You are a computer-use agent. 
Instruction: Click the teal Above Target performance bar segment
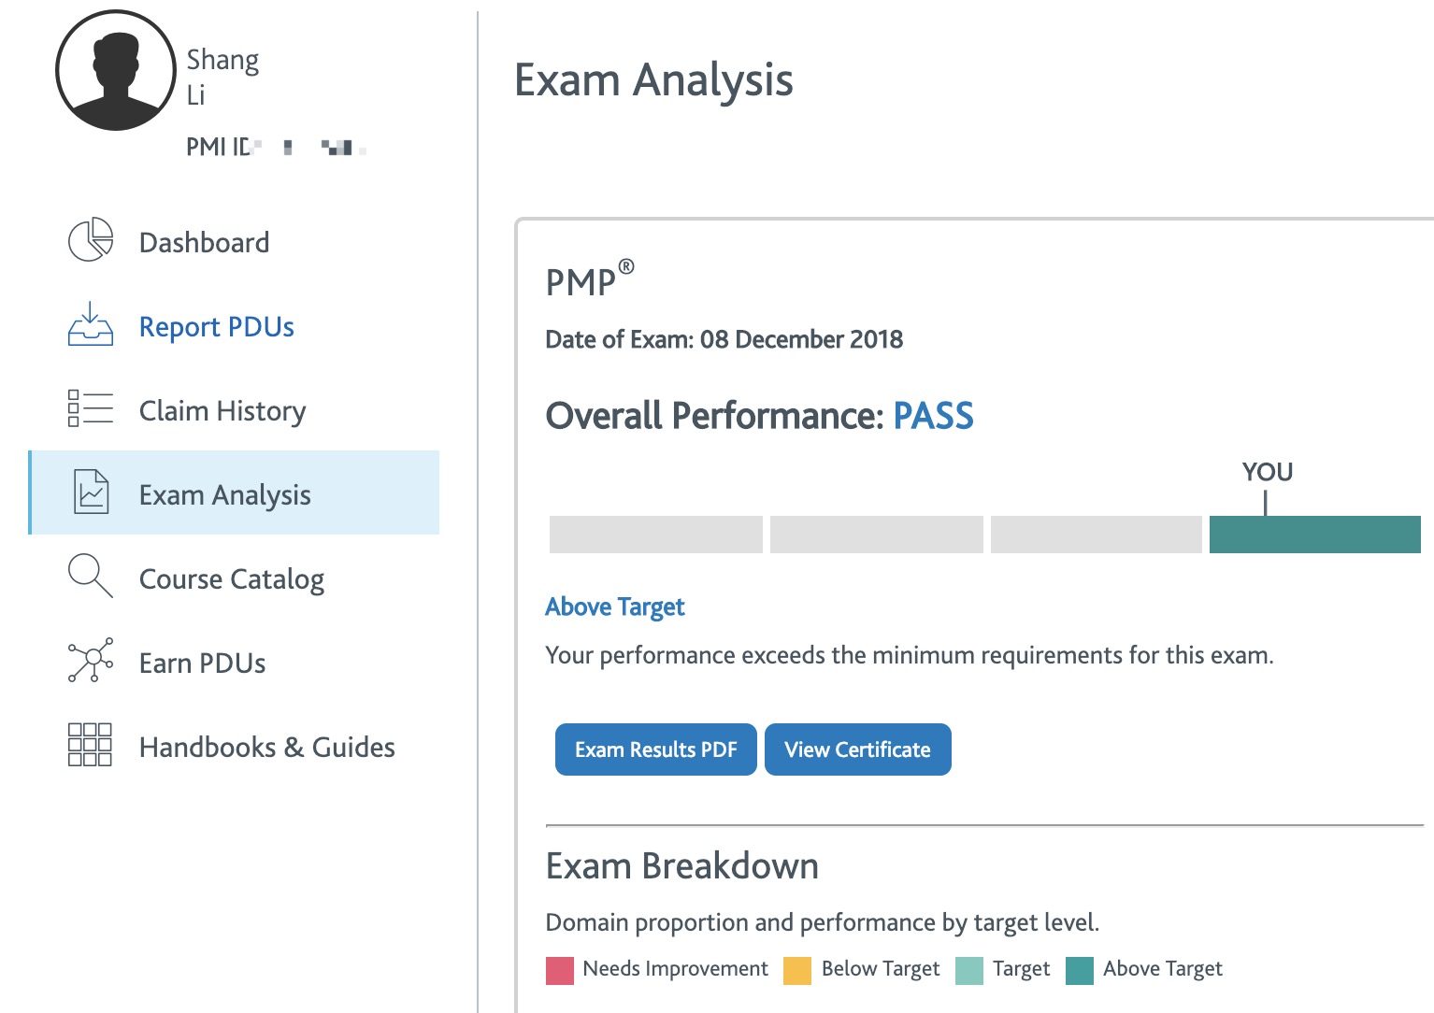click(x=1315, y=535)
